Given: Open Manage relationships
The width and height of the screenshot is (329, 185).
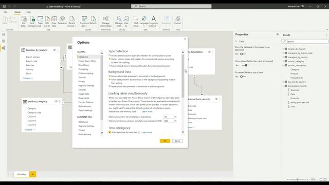Looking at the screenshot, I should (105, 22).
